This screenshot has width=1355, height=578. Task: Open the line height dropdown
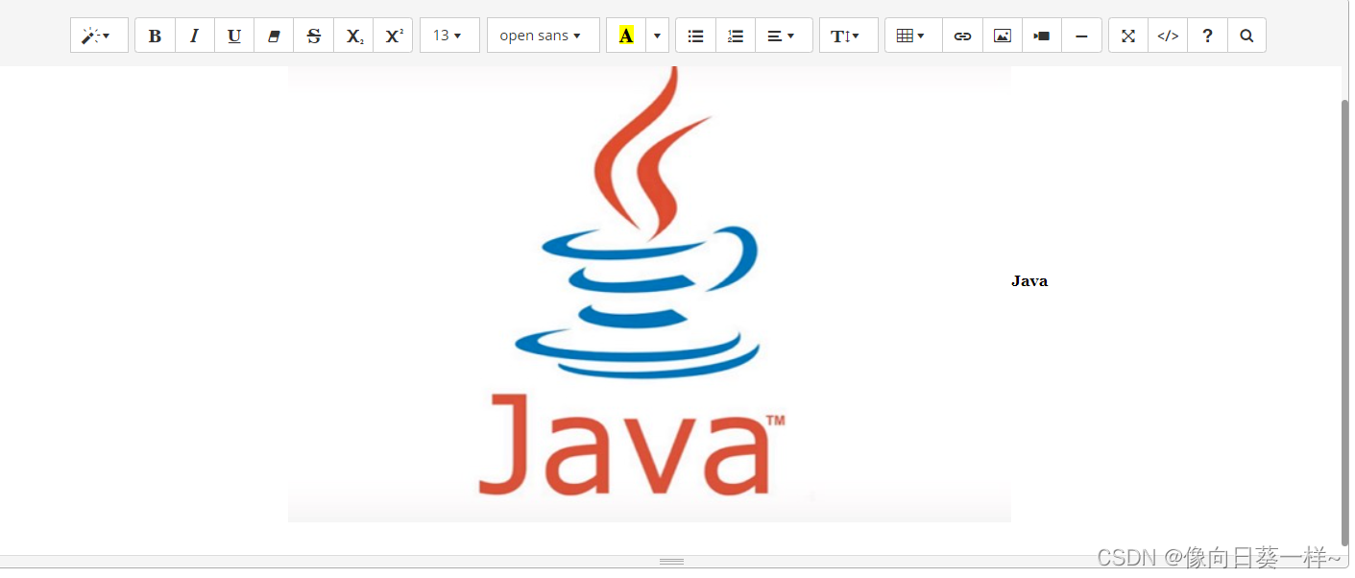tap(848, 36)
